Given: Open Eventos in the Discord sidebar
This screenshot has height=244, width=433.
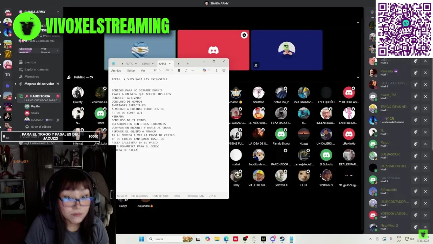Looking at the screenshot, I should click(x=30, y=62).
